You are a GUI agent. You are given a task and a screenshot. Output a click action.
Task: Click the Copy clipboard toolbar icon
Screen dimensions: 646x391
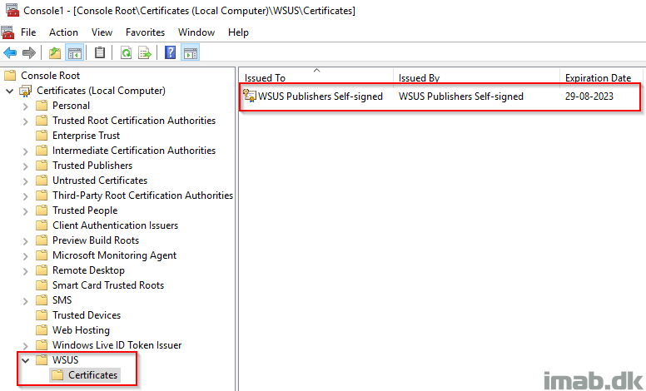click(x=100, y=52)
